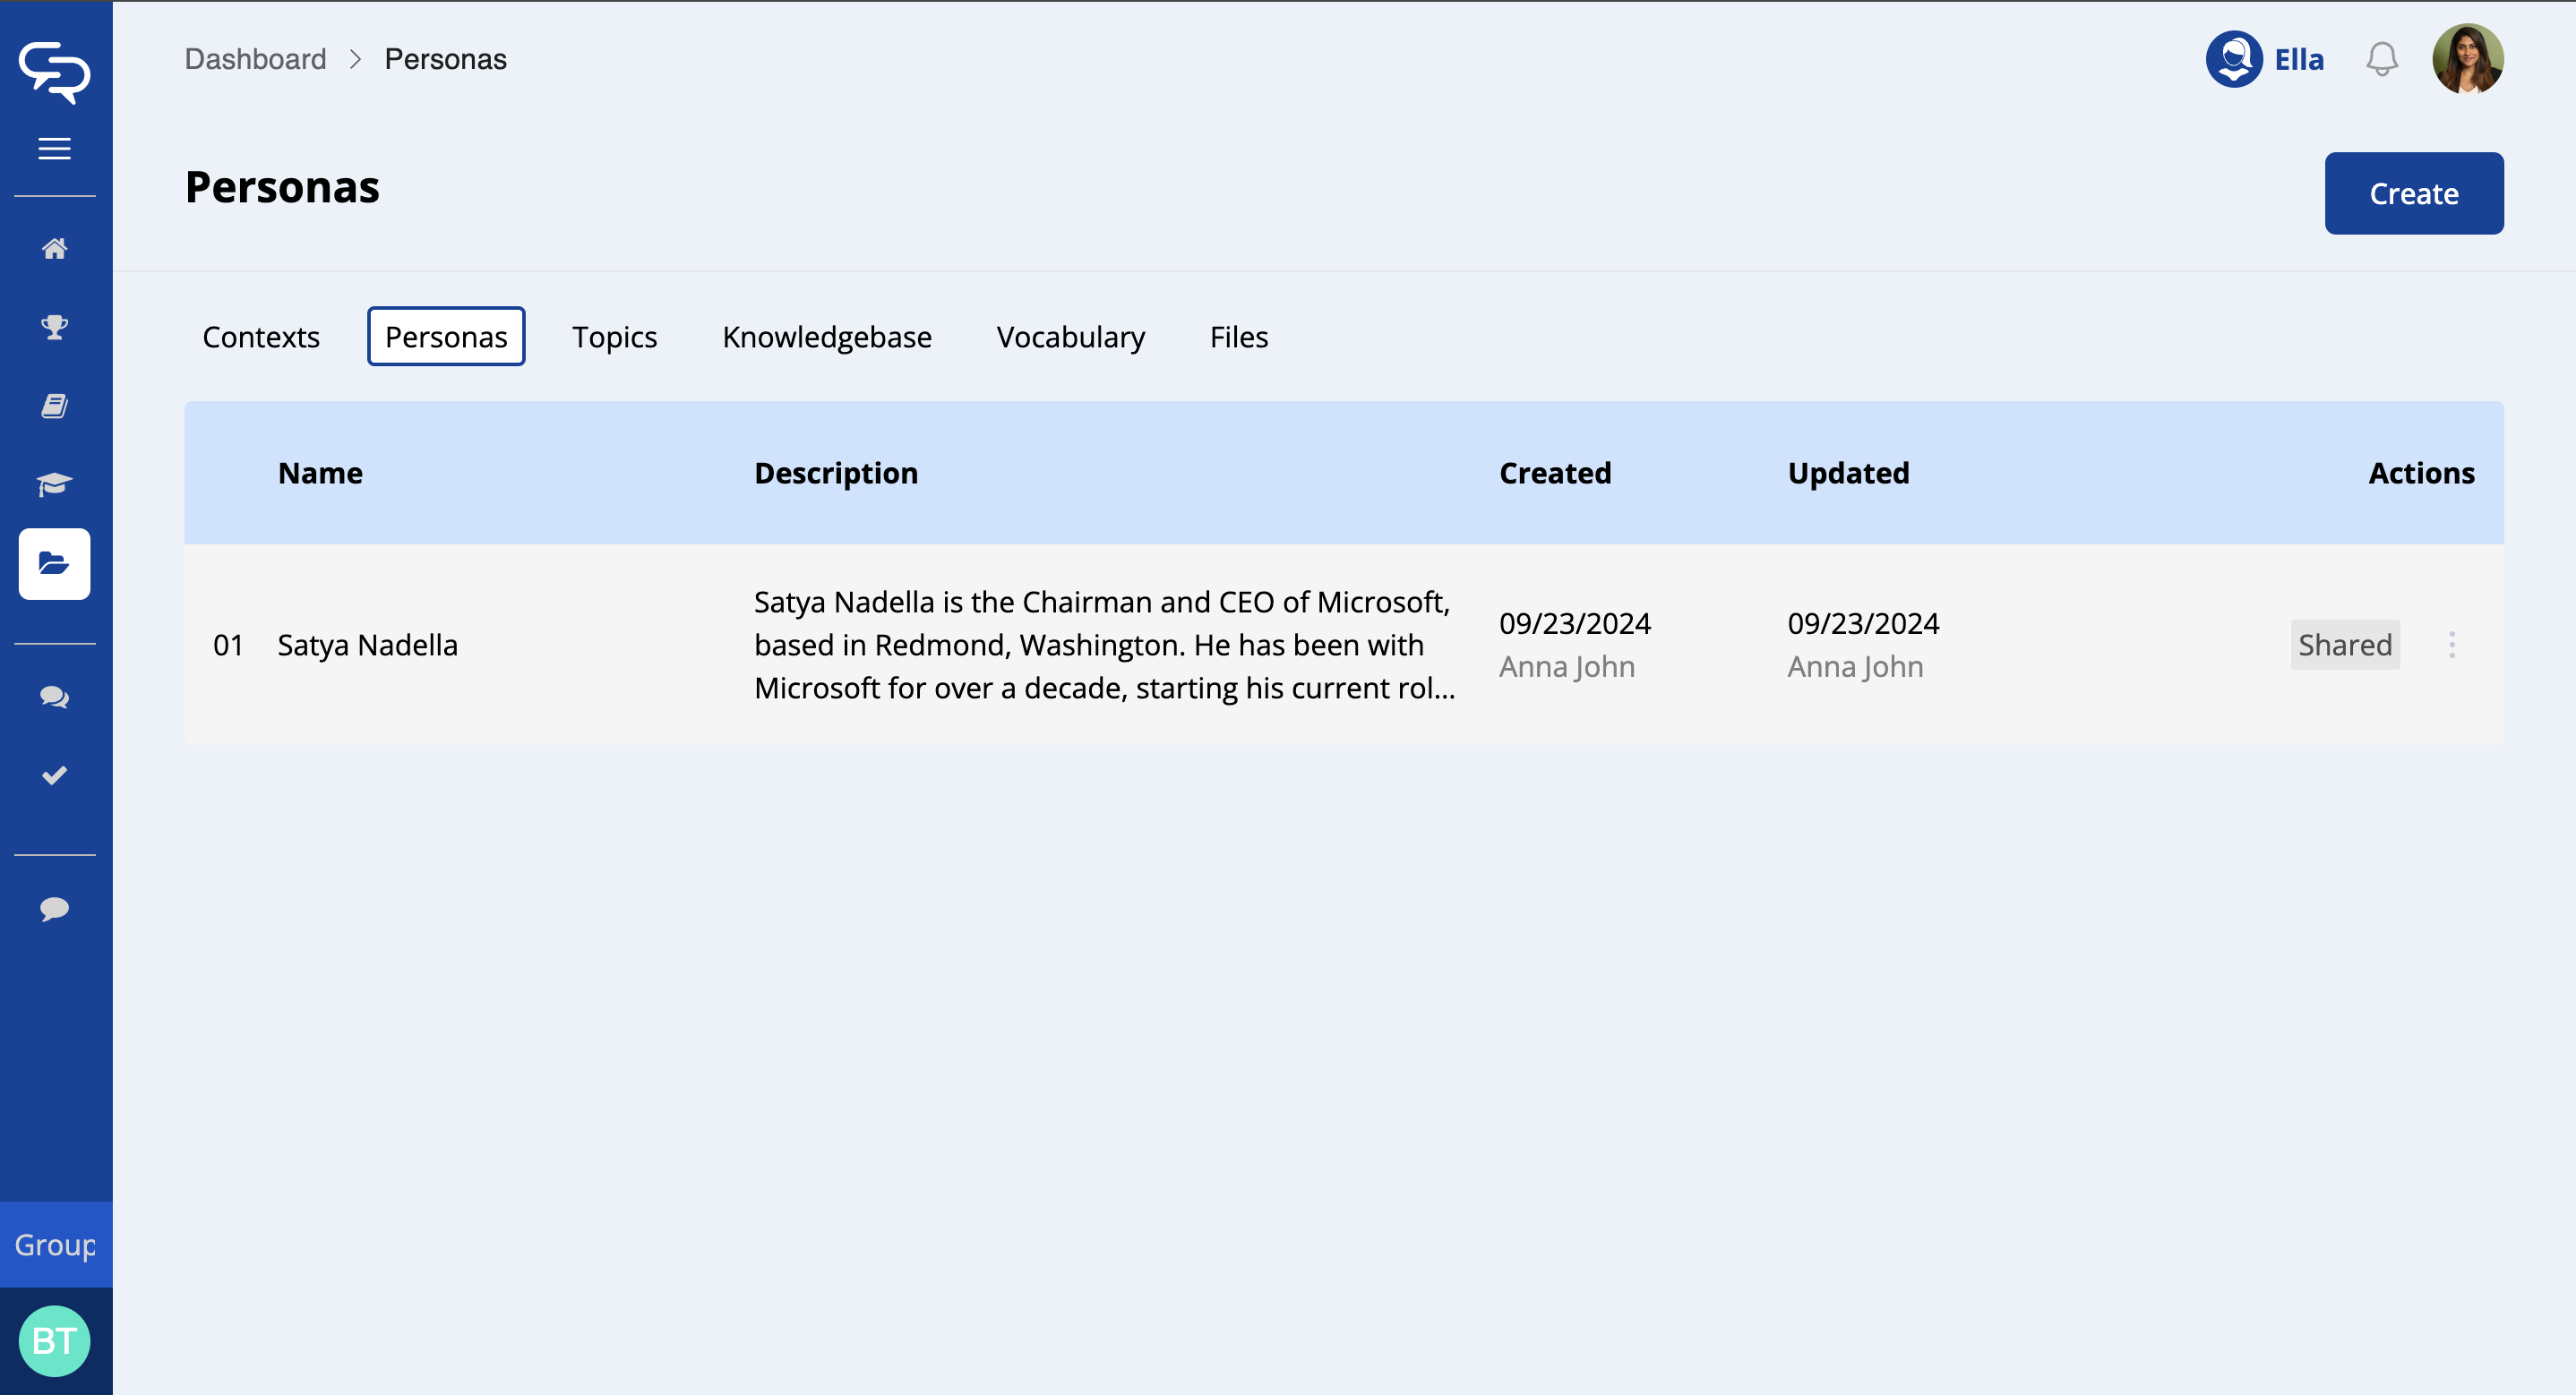Click the user profile photo avatar
The image size is (2576, 1395).
(2467, 59)
